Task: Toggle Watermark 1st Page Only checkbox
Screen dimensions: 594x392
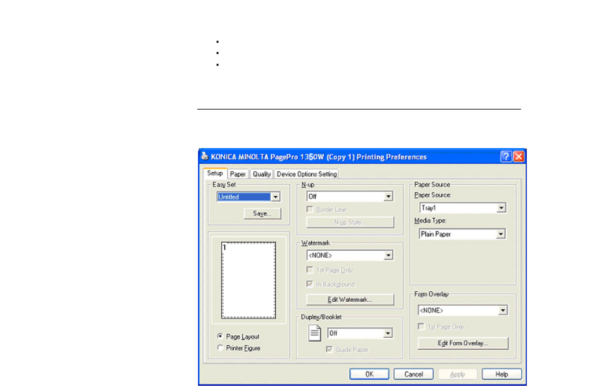Action: 310,269
